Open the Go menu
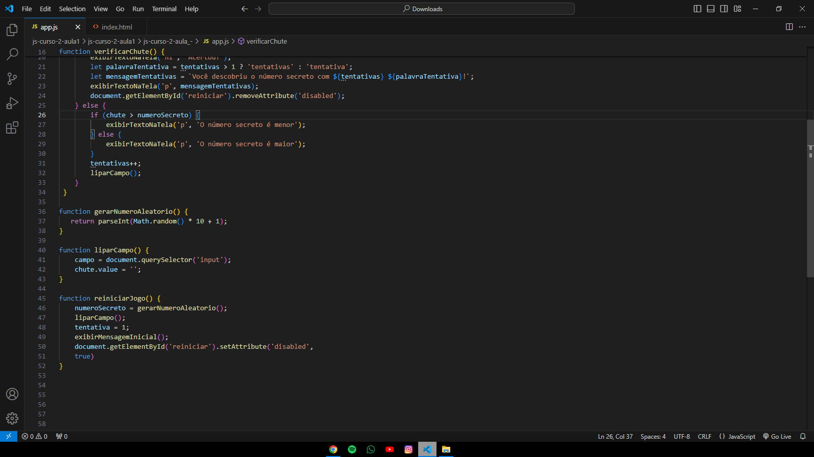This screenshot has height=457, width=814. (x=120, y=9)
